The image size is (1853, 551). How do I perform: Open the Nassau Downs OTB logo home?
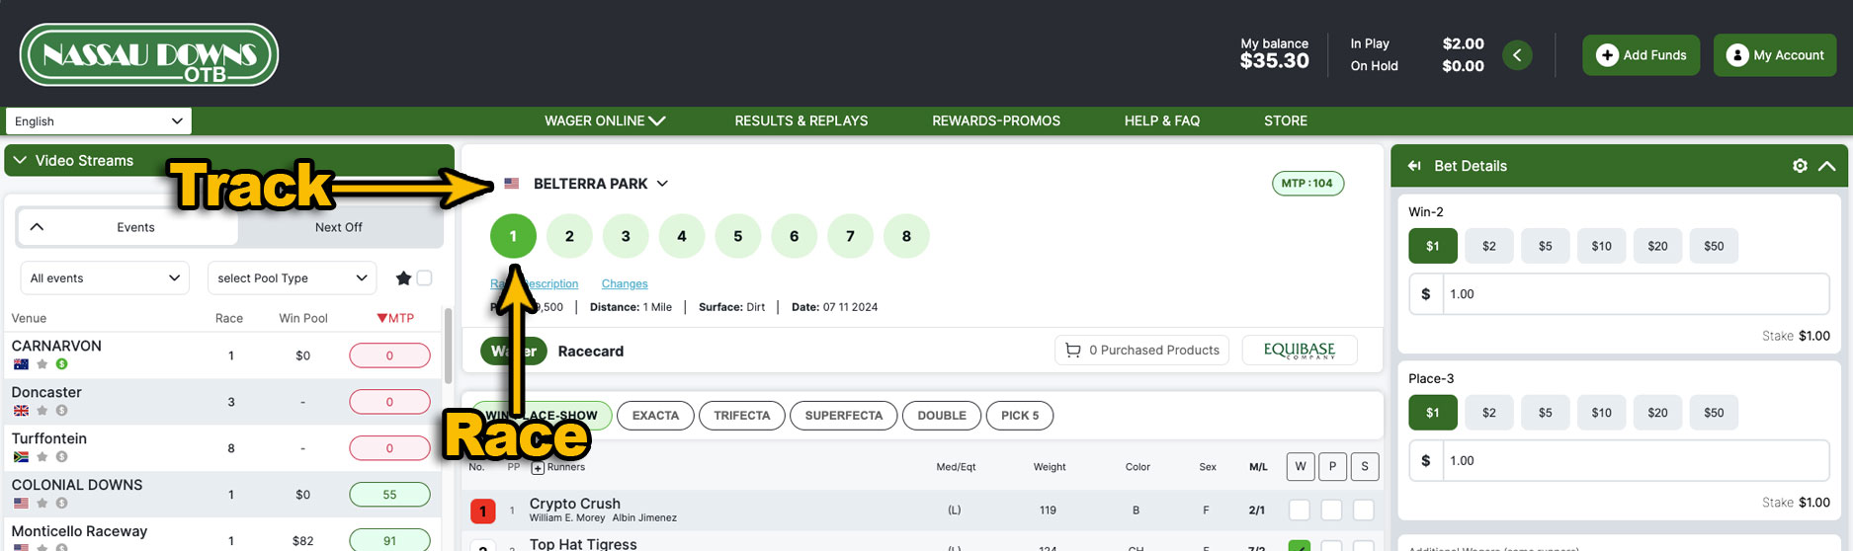(149, 55)
